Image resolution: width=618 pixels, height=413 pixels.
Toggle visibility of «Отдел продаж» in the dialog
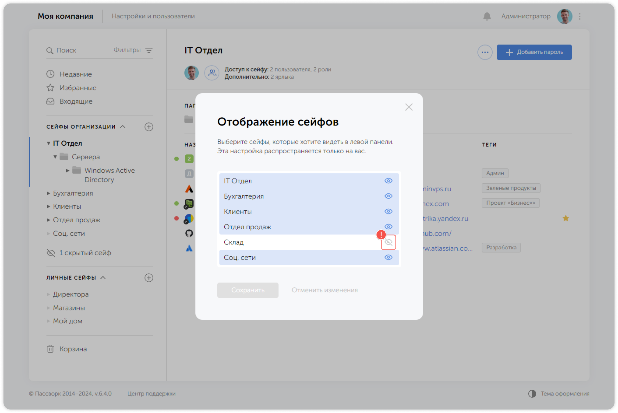(x=388, y=227)
